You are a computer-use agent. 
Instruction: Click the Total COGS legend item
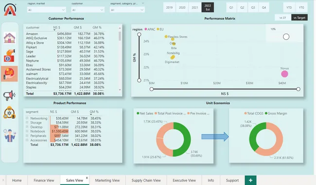point(254,113)
